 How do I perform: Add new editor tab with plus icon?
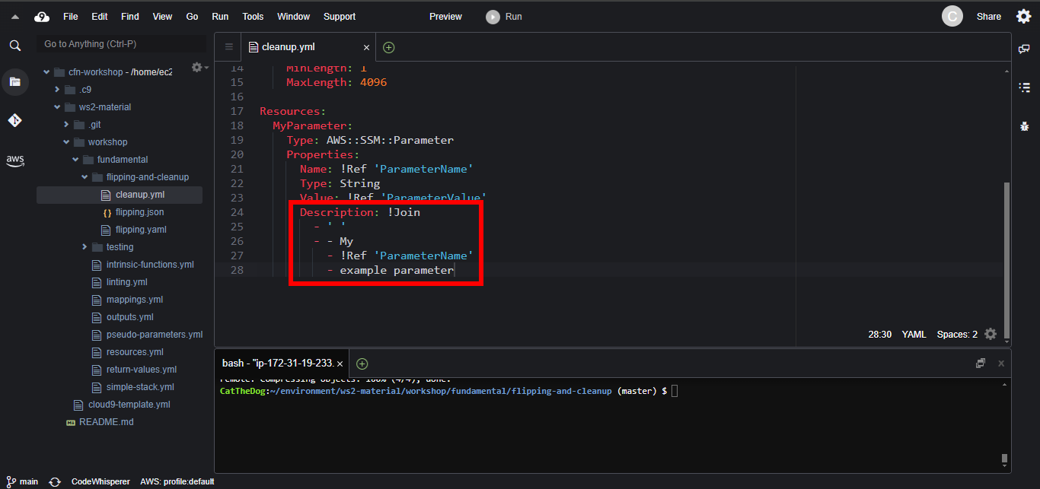click(x=389, y=47)
